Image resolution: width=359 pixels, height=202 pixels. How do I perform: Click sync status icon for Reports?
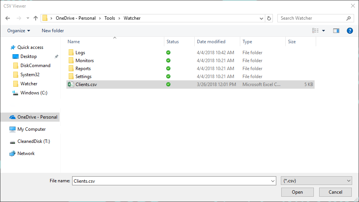point(168,68)
